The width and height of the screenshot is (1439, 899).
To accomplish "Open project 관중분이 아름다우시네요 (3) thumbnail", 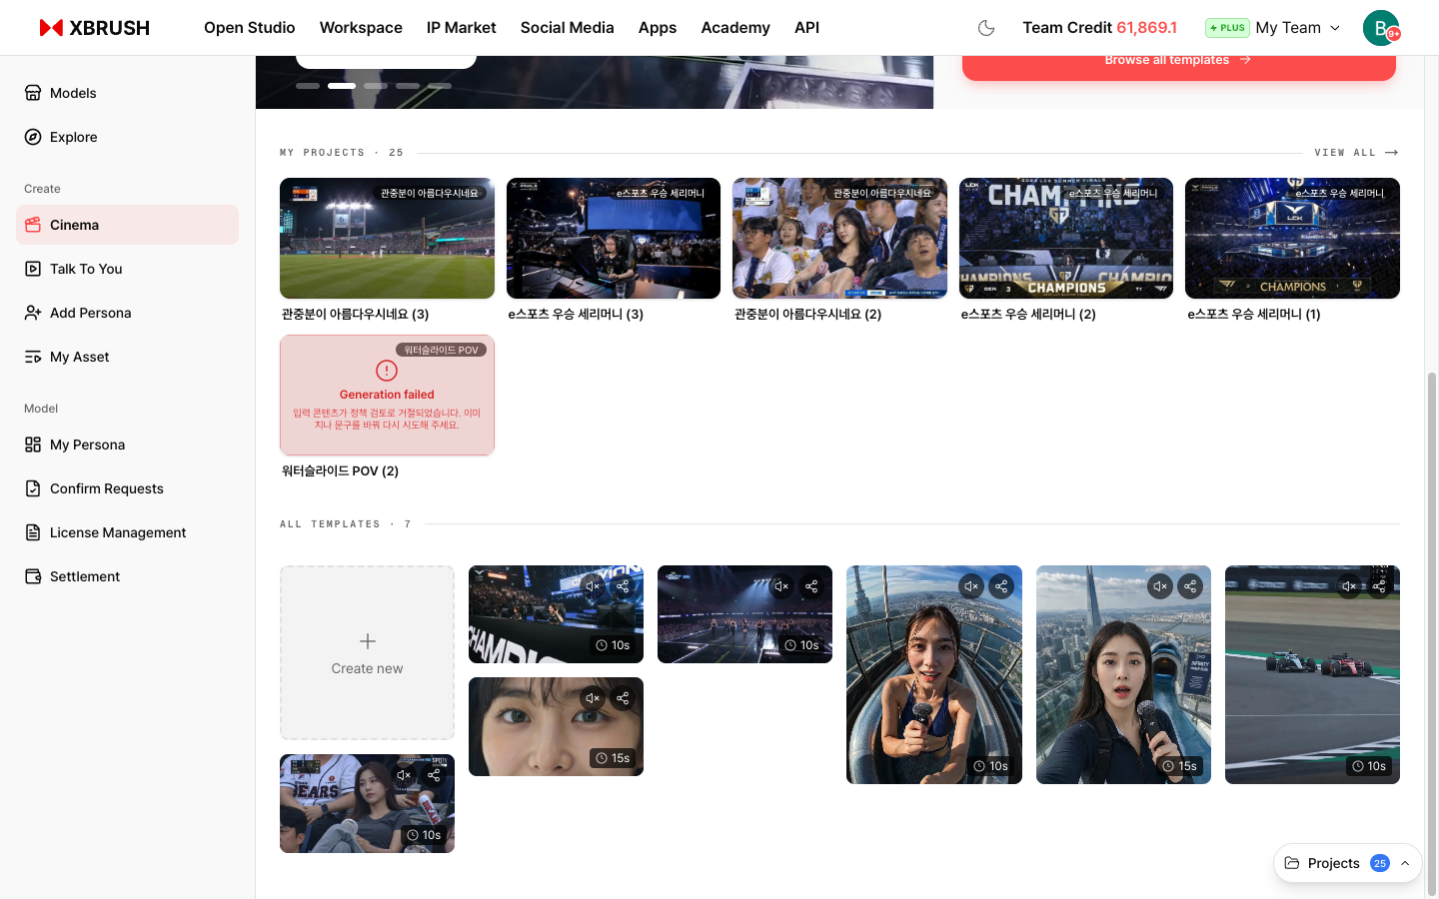I will point(387,239).
